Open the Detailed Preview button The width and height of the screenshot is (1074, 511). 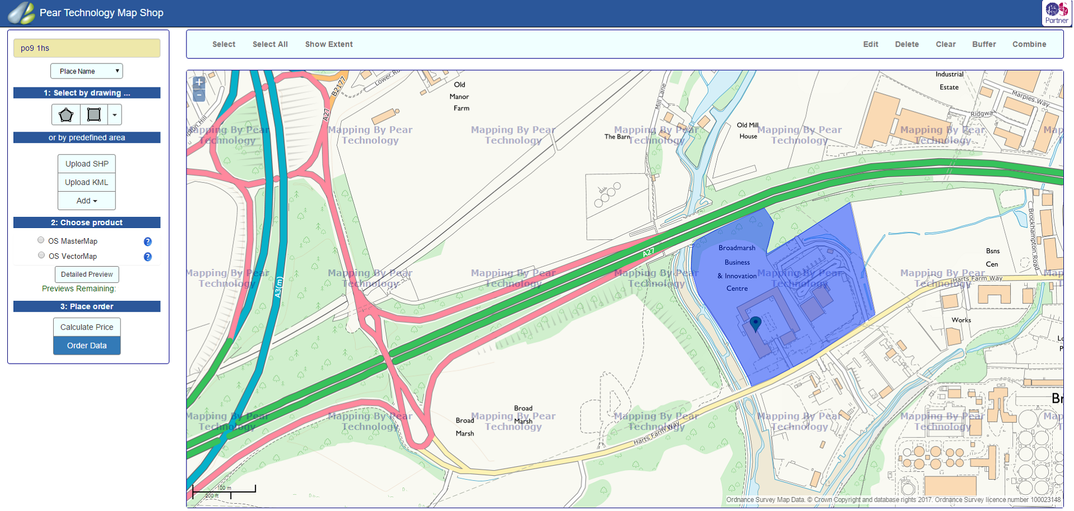[x=87, y=275]
